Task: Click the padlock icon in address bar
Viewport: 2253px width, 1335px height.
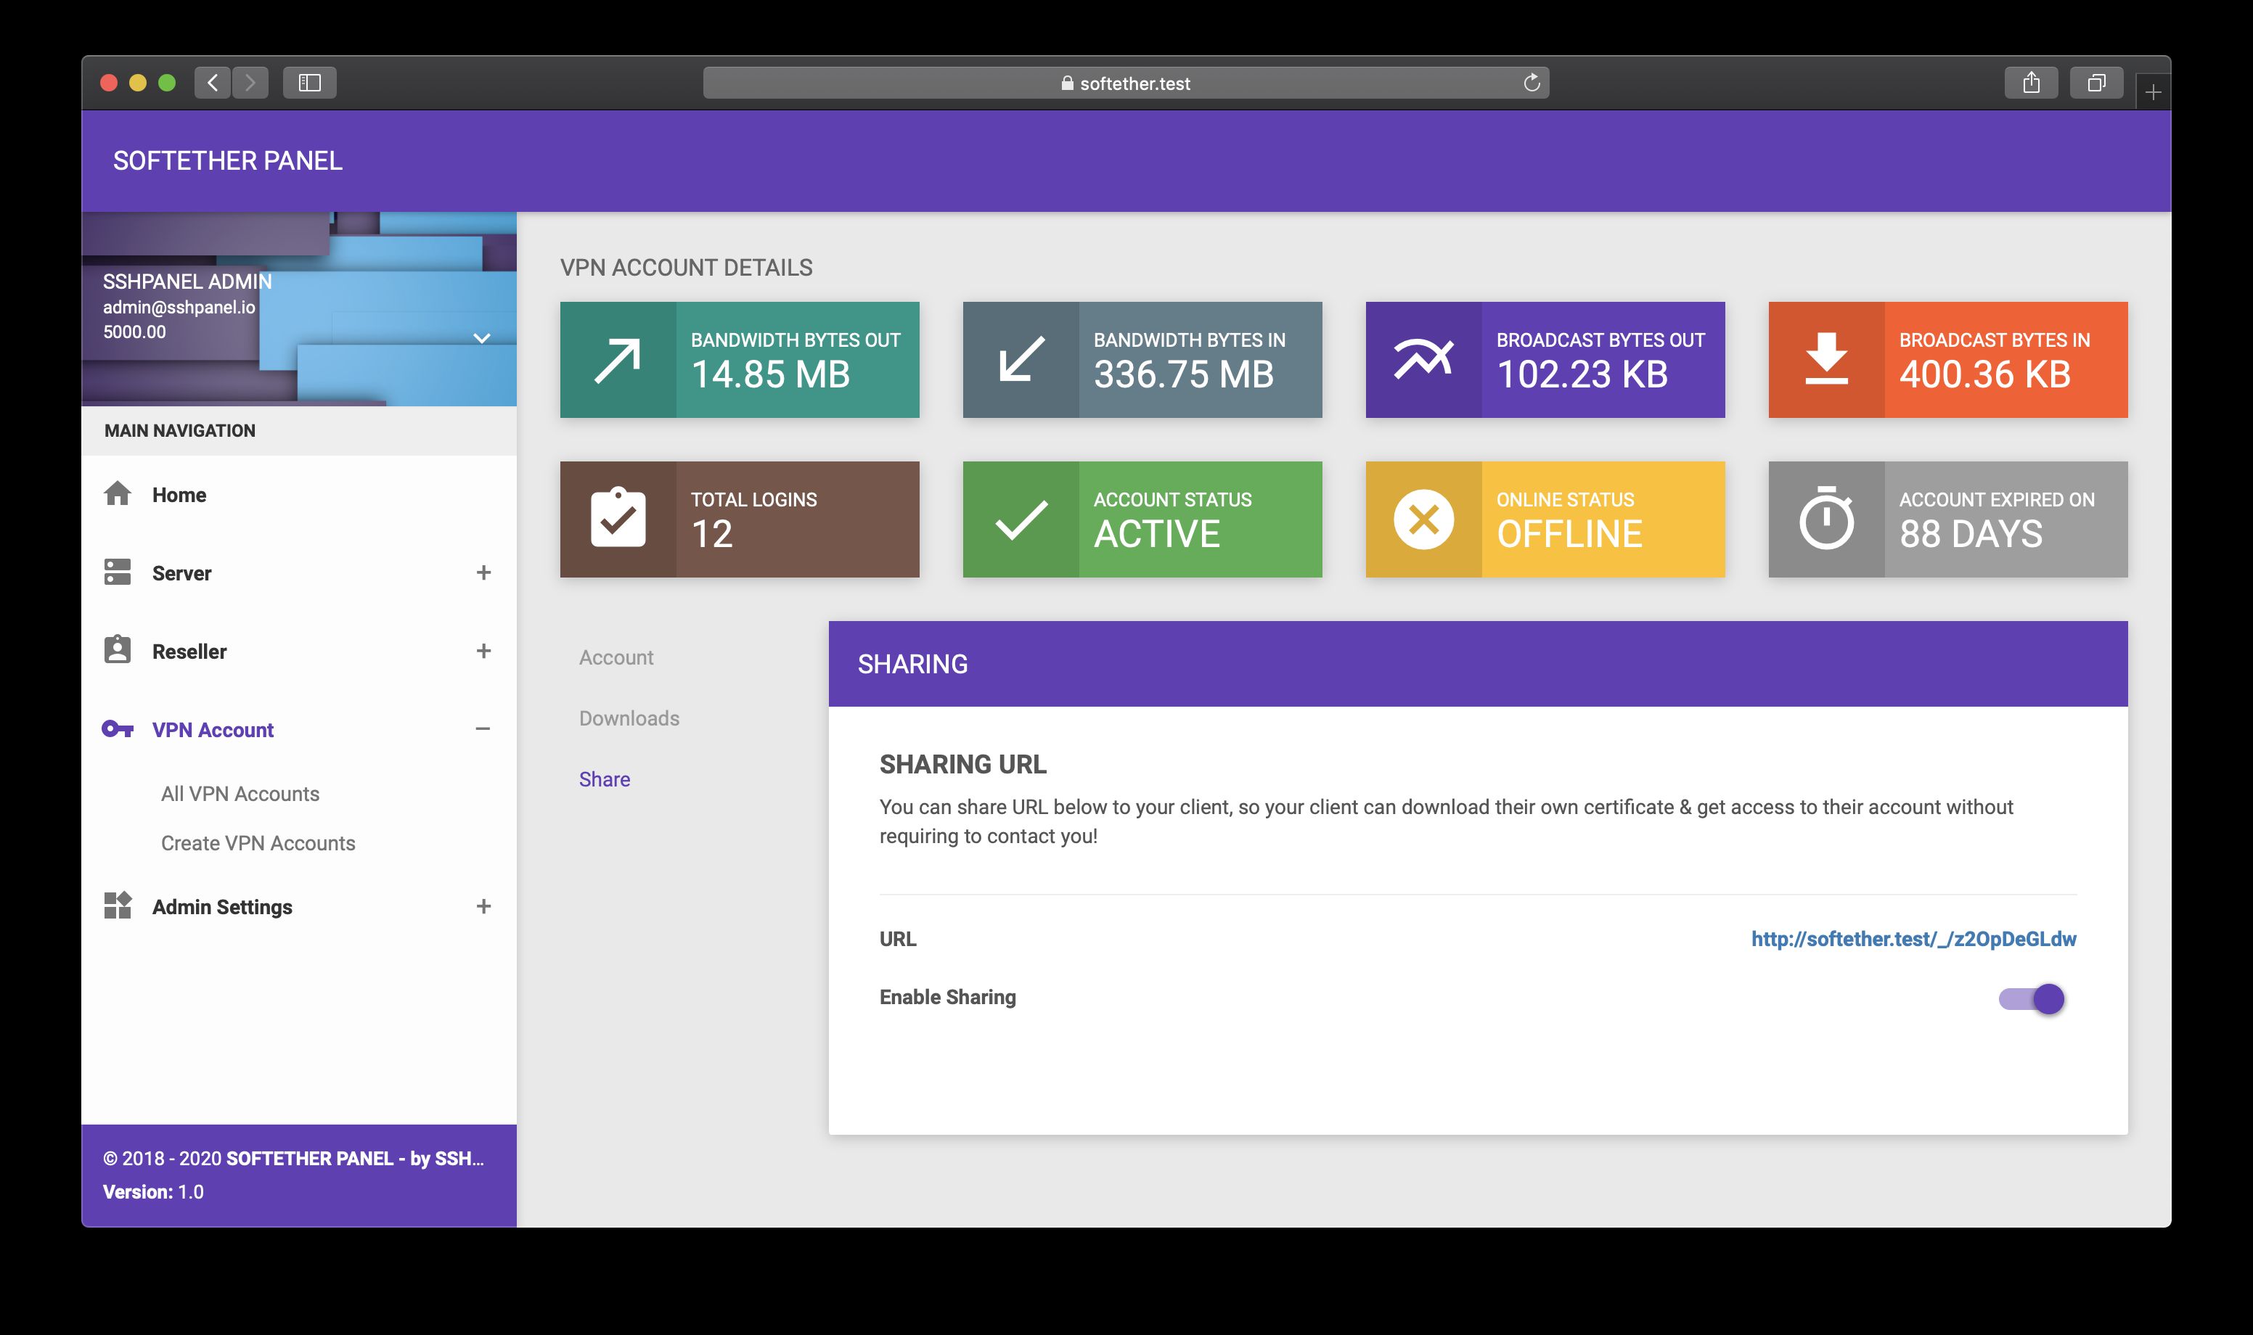Action: 1067,83
